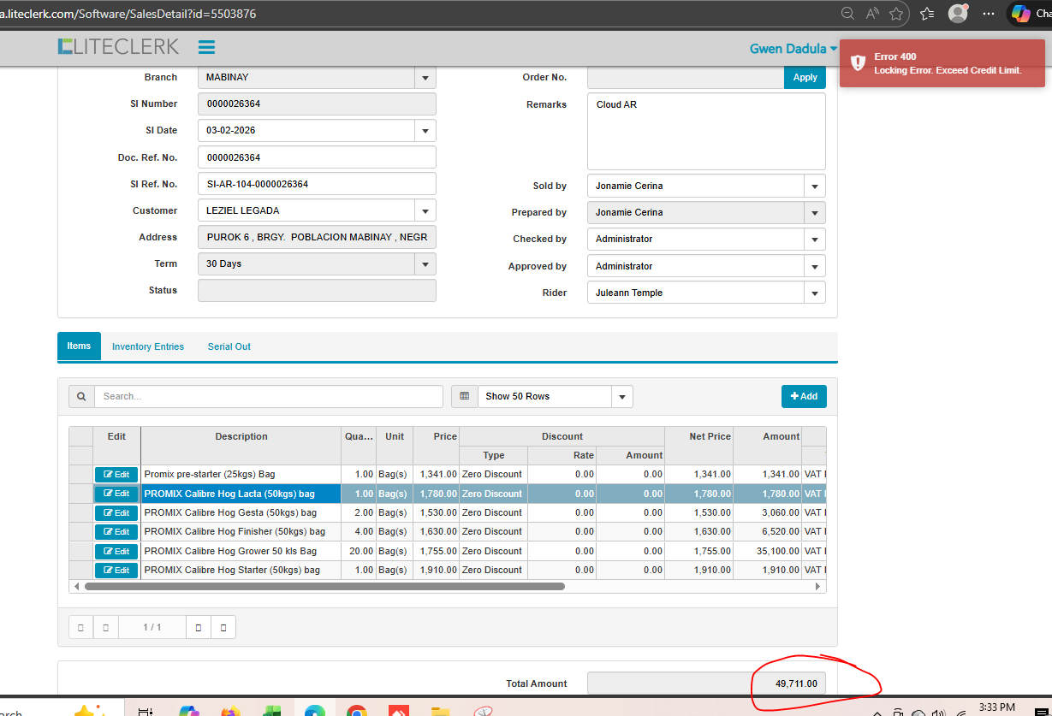
Task: Click the items table horizontal scrollbar
Action: point(325,587)
